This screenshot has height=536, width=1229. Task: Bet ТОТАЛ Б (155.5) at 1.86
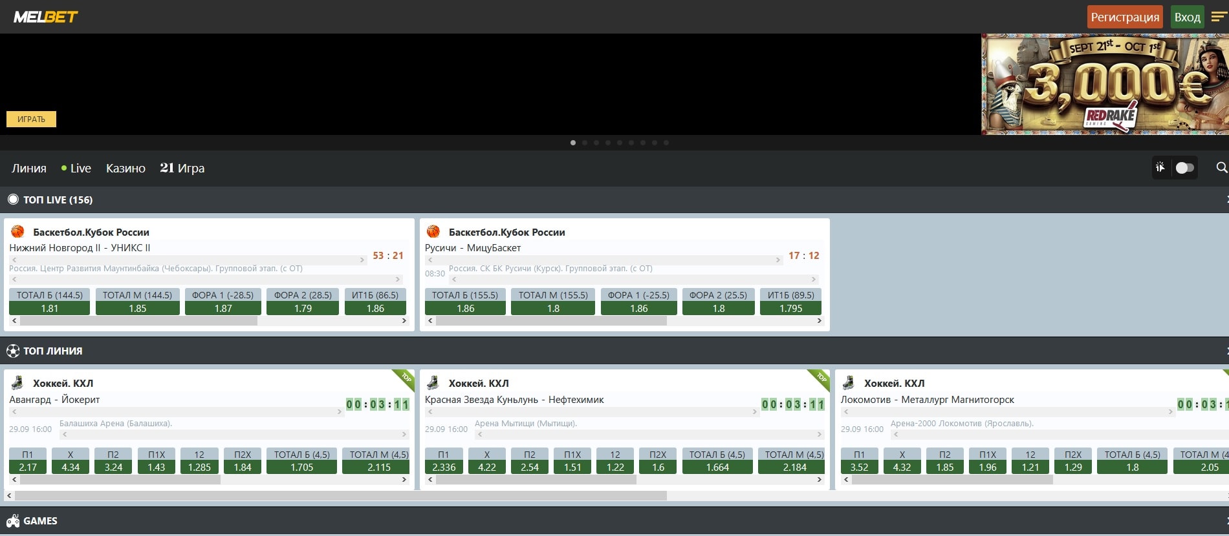(x=465, y=302)
